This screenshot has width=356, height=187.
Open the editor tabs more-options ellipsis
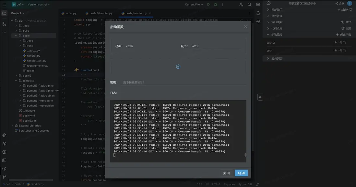pyautogui.click(x=249, y=13)
